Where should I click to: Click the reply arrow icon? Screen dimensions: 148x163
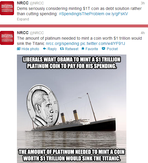pos(45,48)
